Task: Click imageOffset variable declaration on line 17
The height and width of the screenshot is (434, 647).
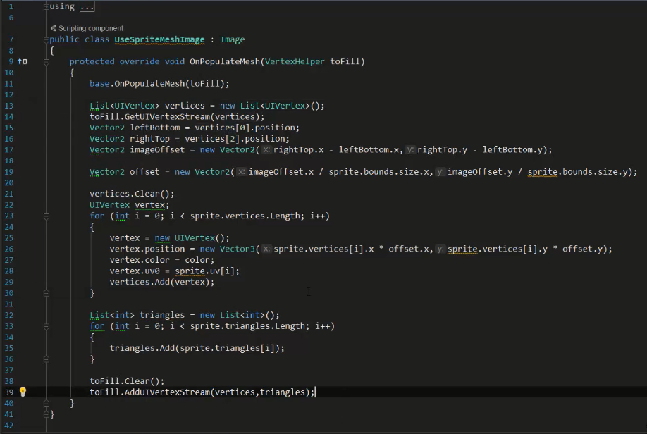Action: tap(157, 150)
